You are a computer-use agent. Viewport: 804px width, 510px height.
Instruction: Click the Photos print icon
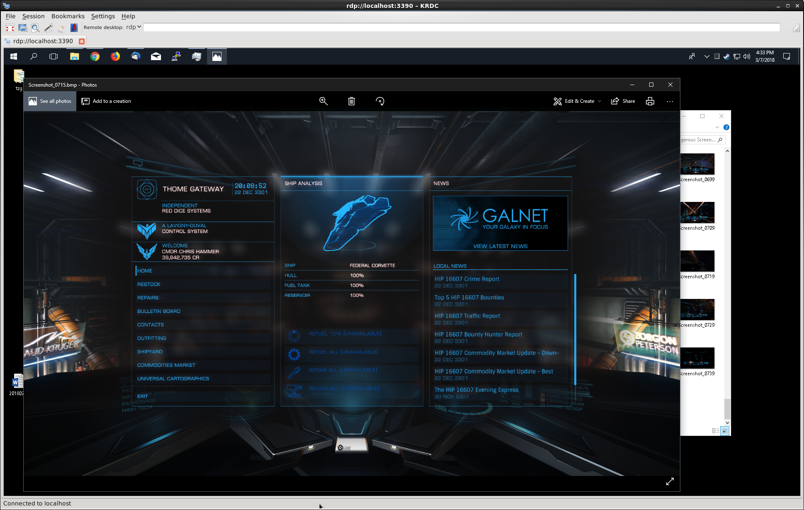tap(650, 101)
